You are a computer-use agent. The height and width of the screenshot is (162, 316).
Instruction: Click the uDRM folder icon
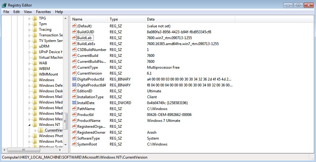click(x=35, y=46)
